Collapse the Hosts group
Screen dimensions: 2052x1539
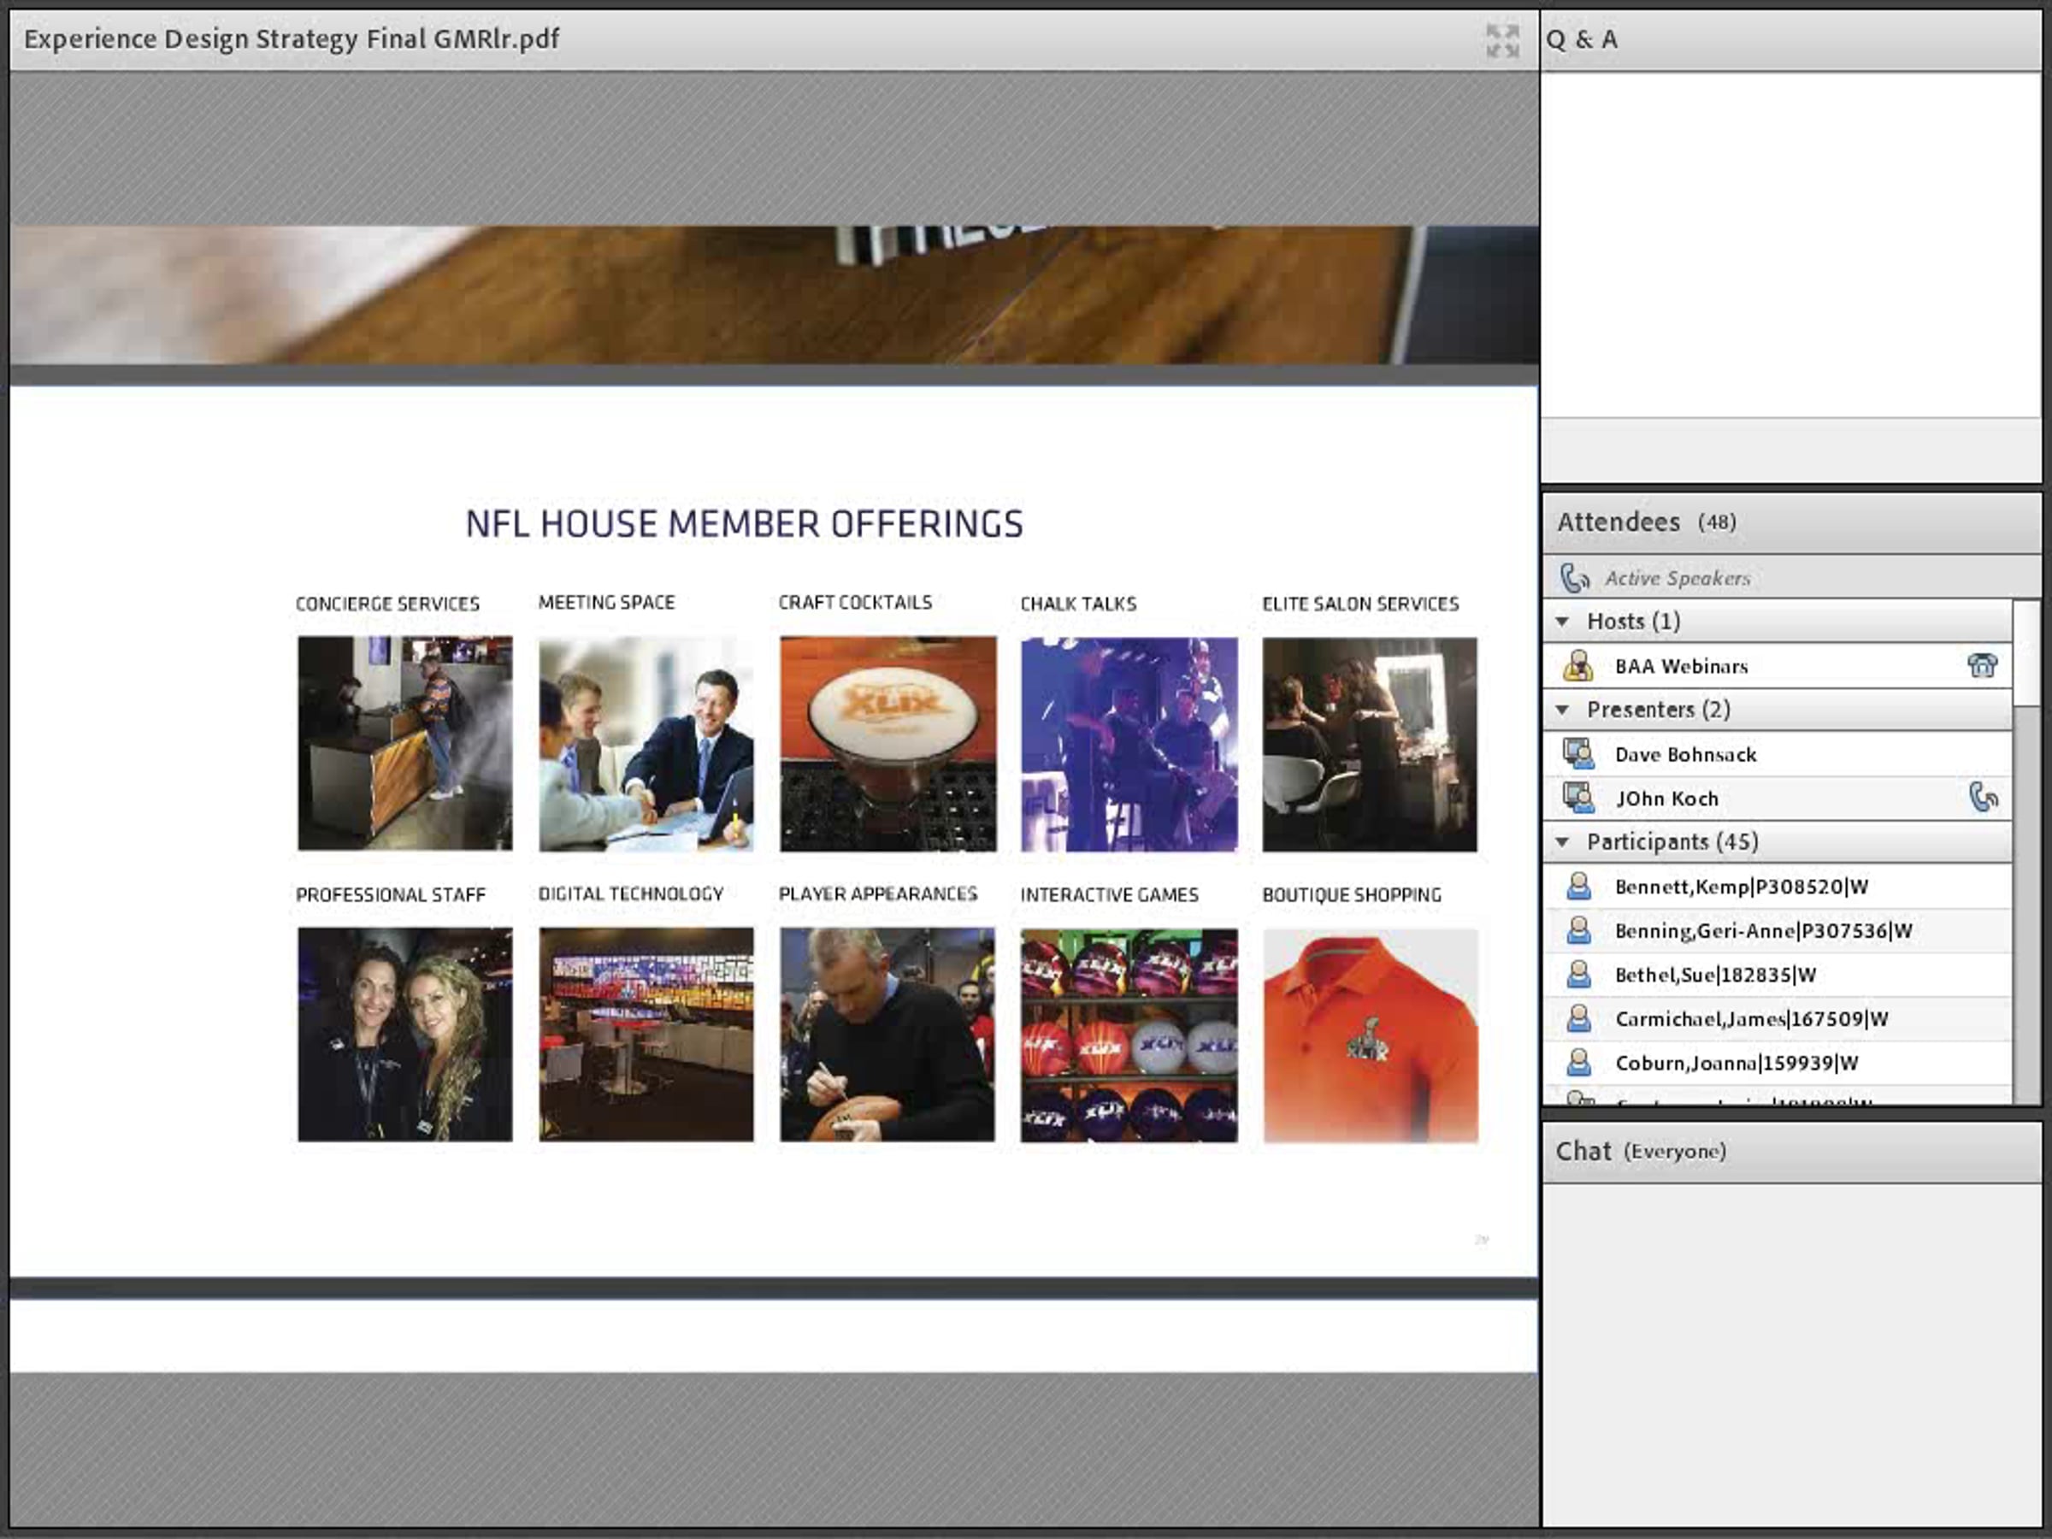click(1563, 621)
